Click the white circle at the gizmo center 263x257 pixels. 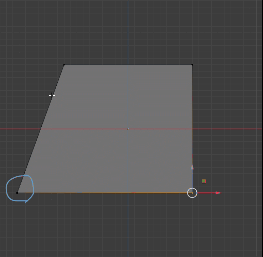pos(192,193)
